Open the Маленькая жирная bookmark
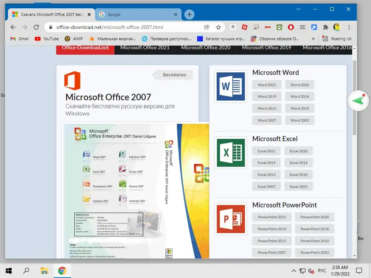 pos(112,38)
